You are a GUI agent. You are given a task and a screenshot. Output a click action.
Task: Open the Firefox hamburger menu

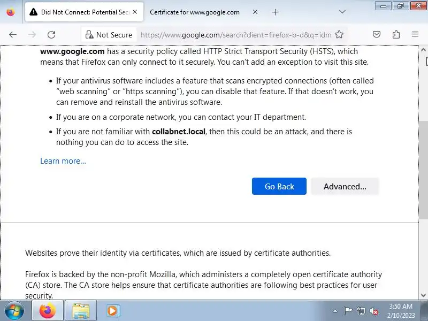click(x=415, y=34)
